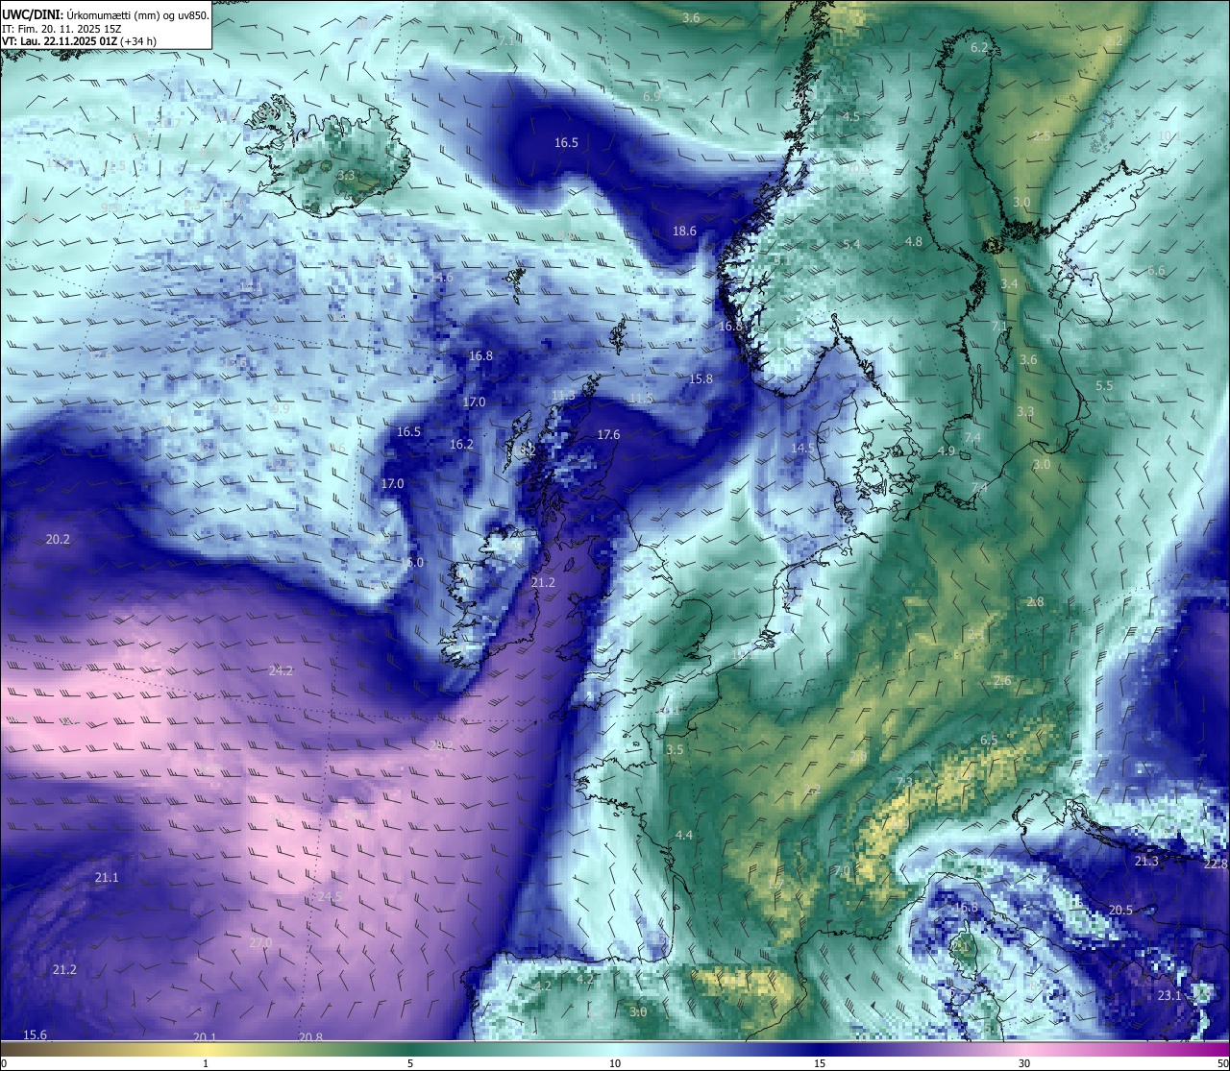
Task: Click the color bar label "15"
Action: coord(820,1063)
